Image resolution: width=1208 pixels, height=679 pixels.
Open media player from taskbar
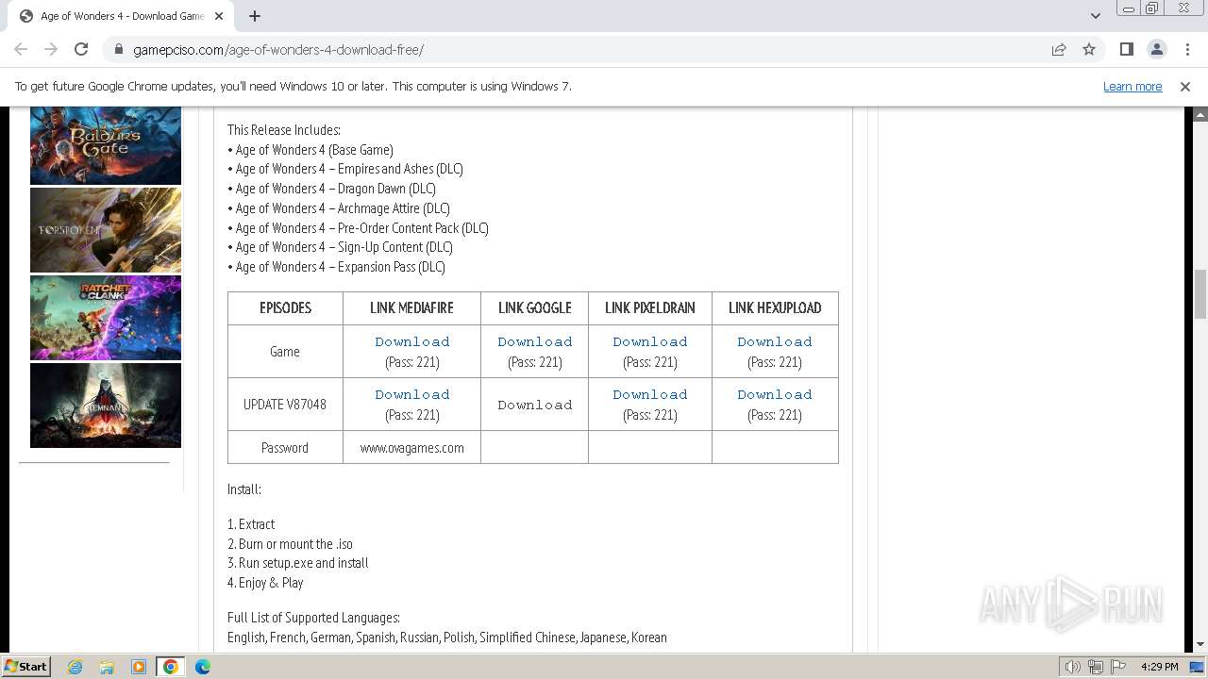coord(139,667)
